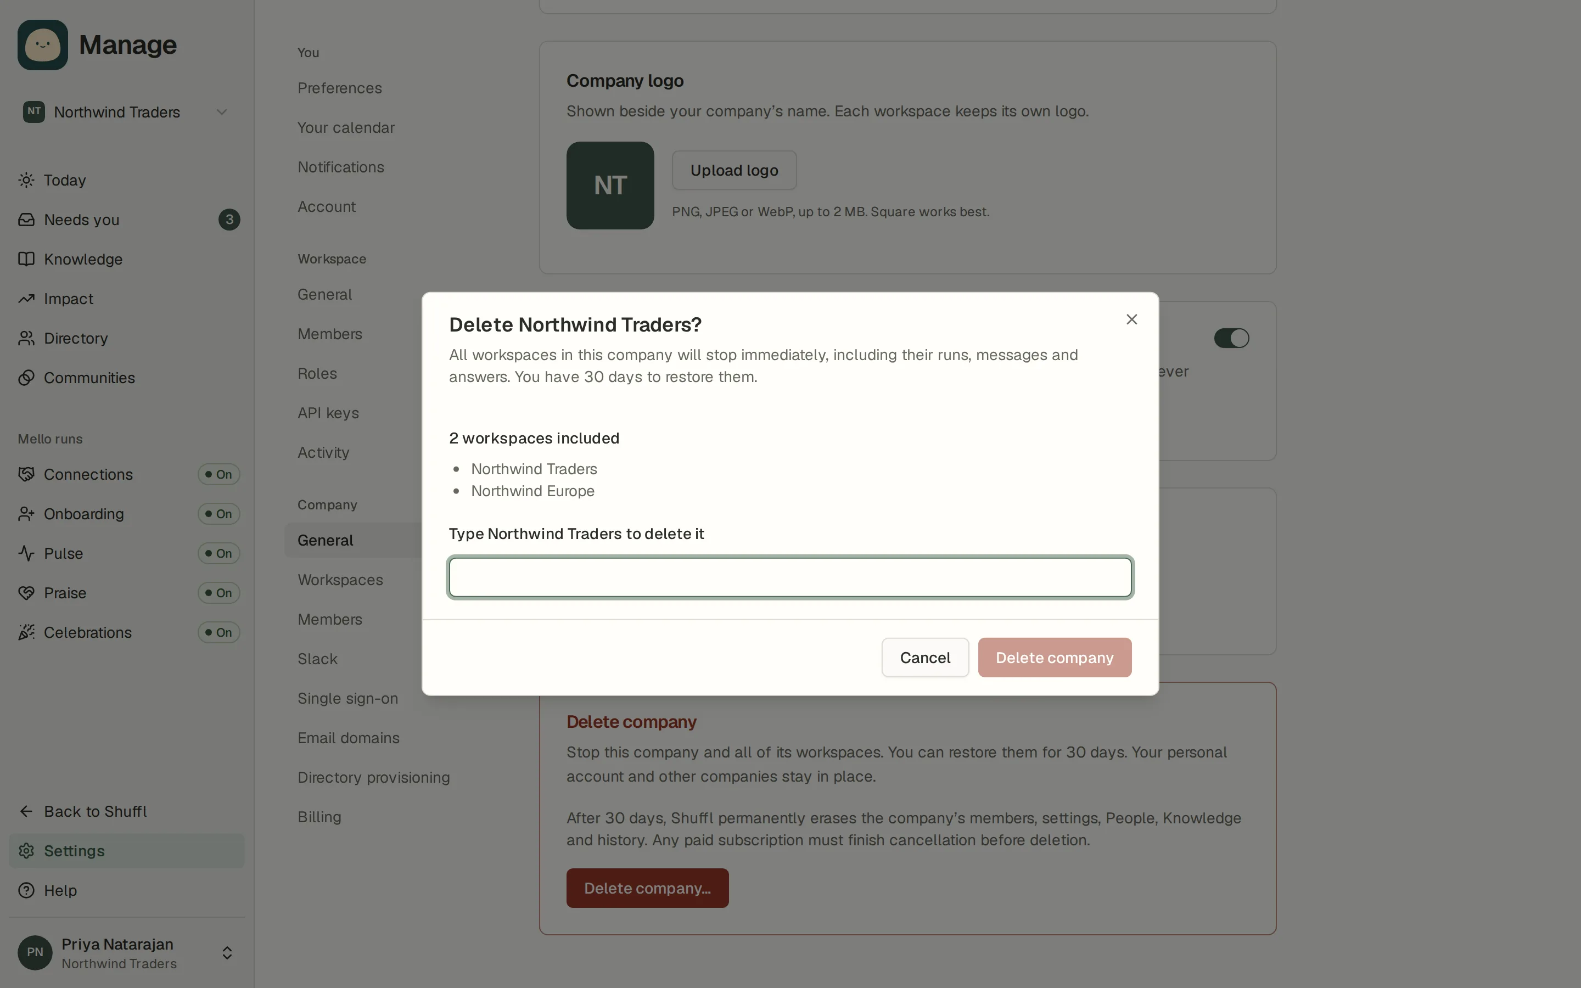Click the Mello mascot logo icon
The height and width of the screenshot is (988, 1581).
click(42, 44)
